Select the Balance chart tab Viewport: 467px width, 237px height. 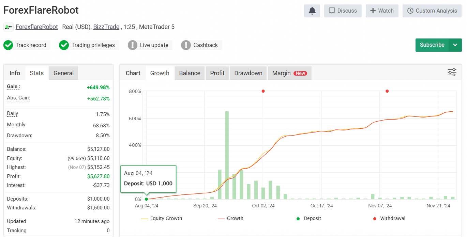pos(190,73)
